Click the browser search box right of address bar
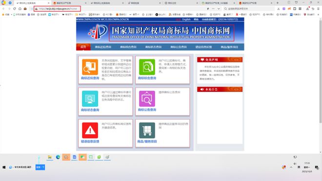Screen dimensions: 322x181 coord(249,9)
